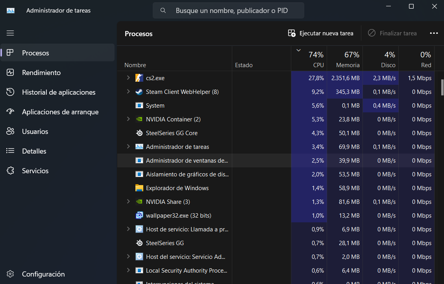The image size is (444, 284).
Task: Open more options three-dot menu
Action: (434, 33)
